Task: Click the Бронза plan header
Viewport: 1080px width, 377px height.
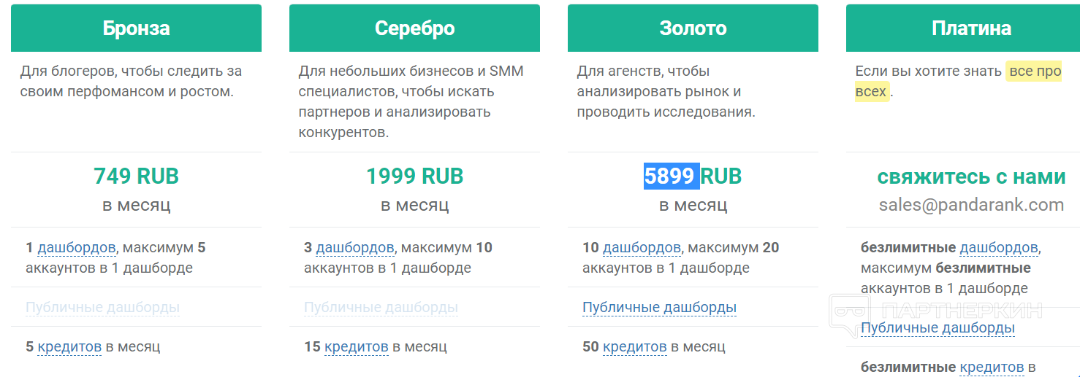Action: [136, 28]
